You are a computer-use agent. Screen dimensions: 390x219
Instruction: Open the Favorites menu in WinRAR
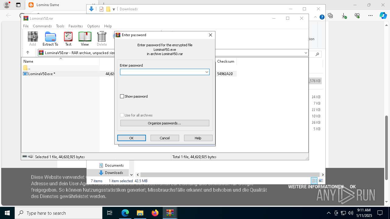coord(76,26)
